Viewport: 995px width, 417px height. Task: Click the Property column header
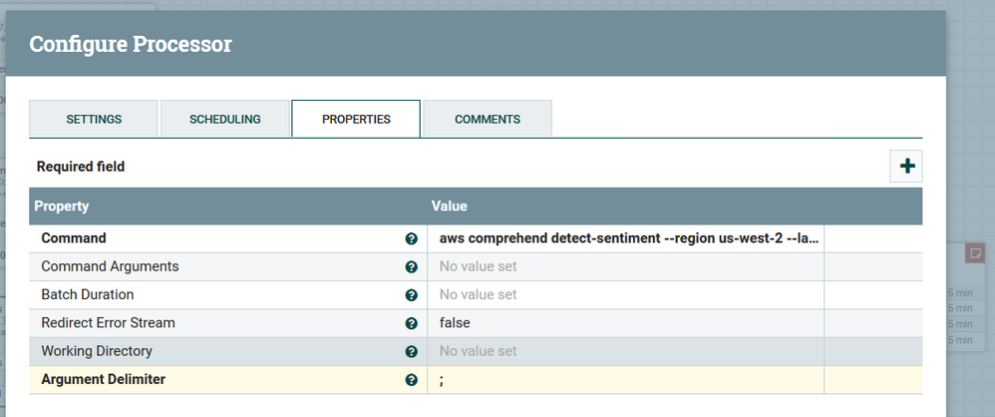[x=62, y=207]
